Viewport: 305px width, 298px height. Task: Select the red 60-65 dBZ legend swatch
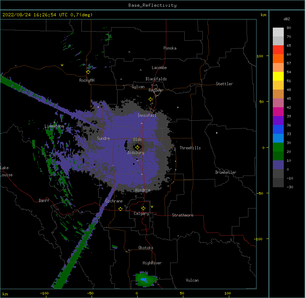[278, 50]
